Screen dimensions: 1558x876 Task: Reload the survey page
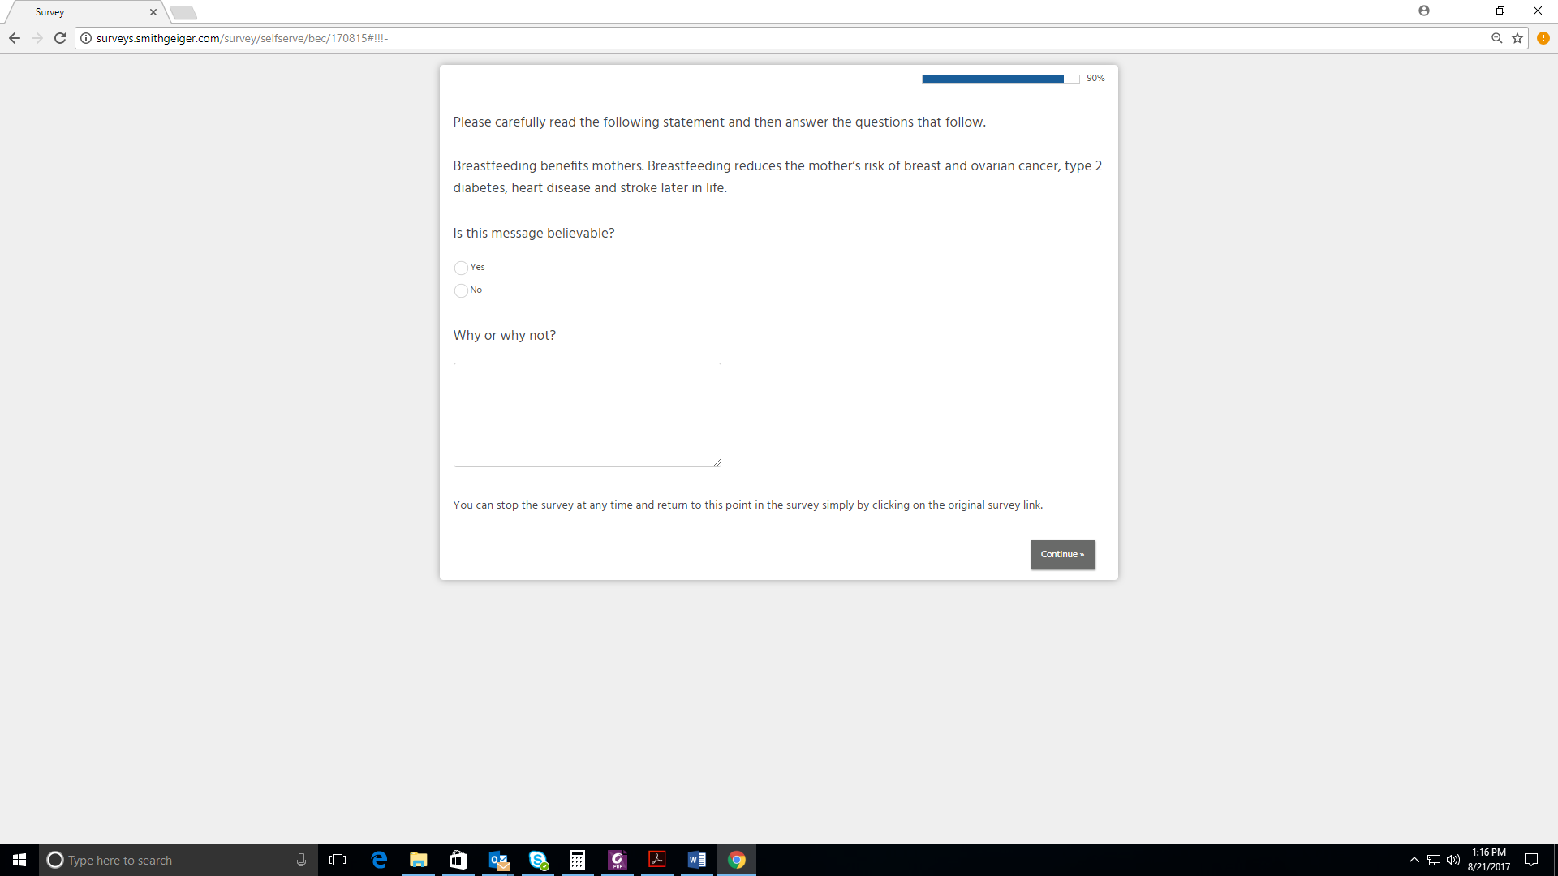pos(60,38)
